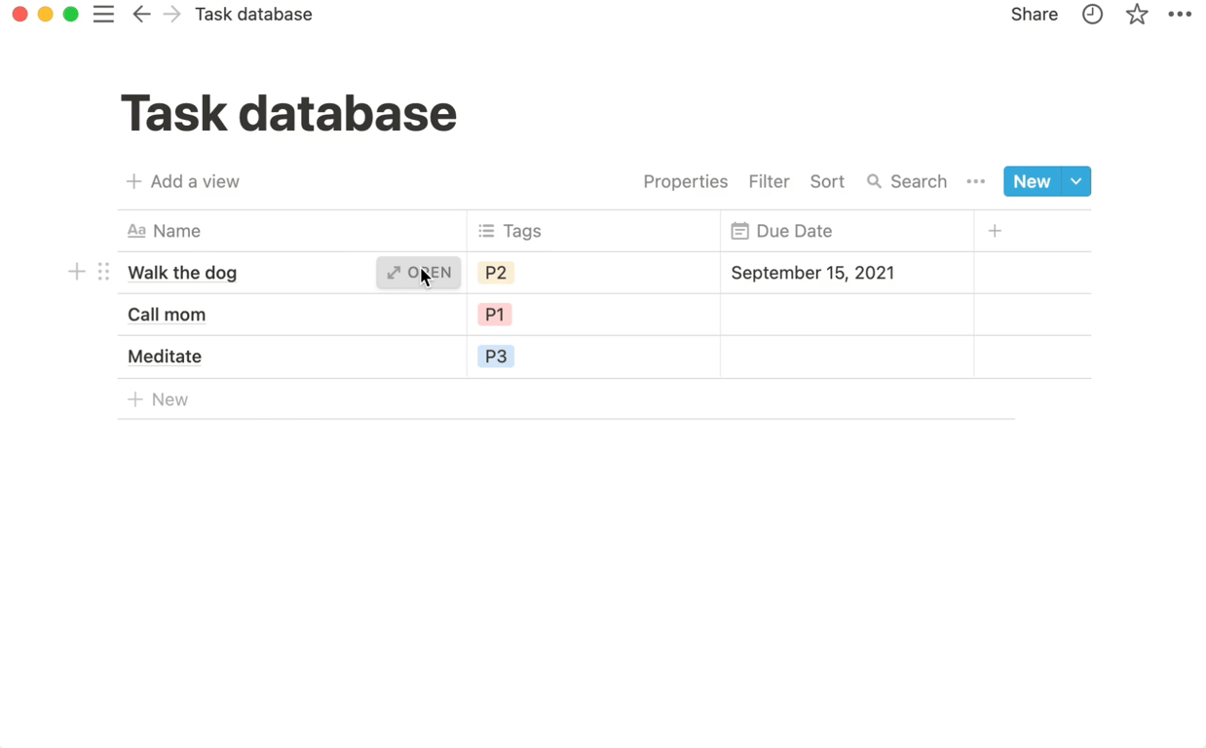Click the drag handle beside Walk the dog
The width and height of the screenshot is (1206, 748).
click(x=103, y=273)
